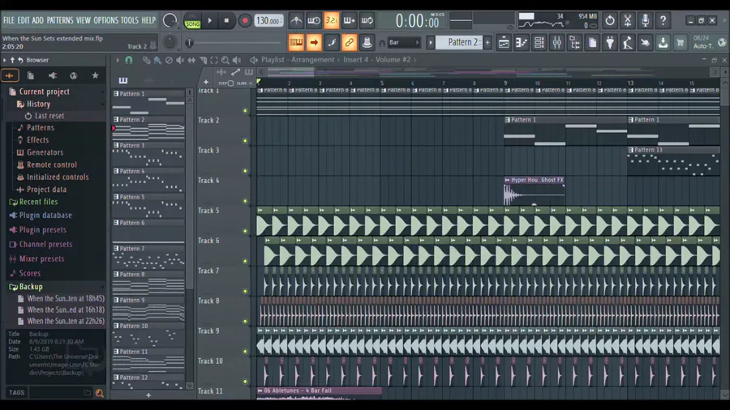The height and width of the screenshot is (410, 730).
Task: Select the playlist Select tool
Action: 213,60
